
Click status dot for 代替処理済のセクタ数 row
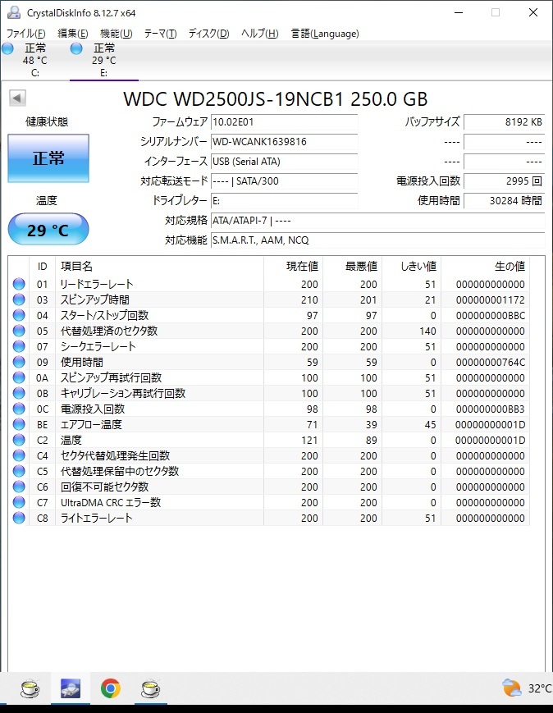pyautogui.click(x=19, y=331)
